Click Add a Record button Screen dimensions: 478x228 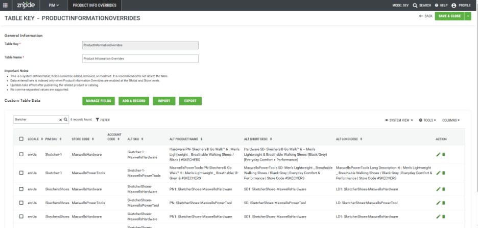133,101
